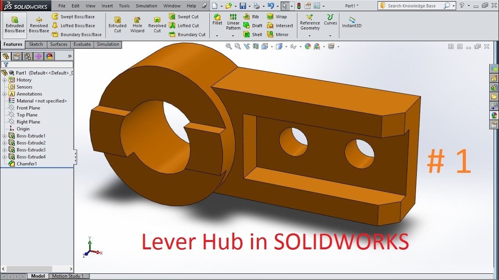Start a Lofted Cut feature

184,26
